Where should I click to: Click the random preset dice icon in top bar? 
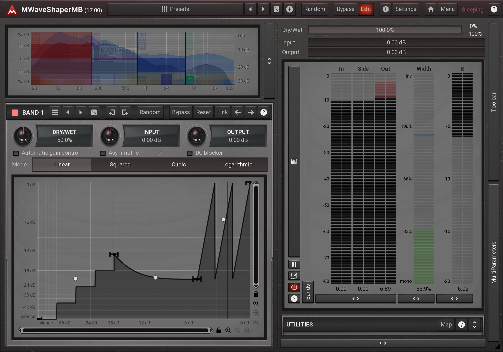[x=277, y=9]
